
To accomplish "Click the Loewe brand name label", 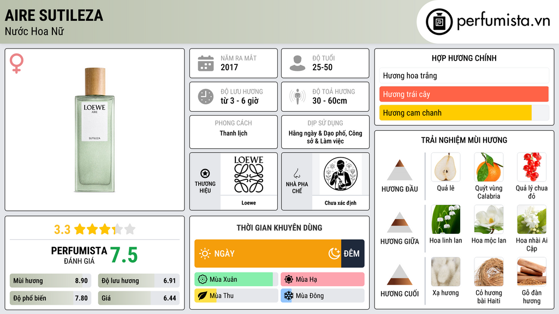I will pyautogui.click(x=248, y=203).
